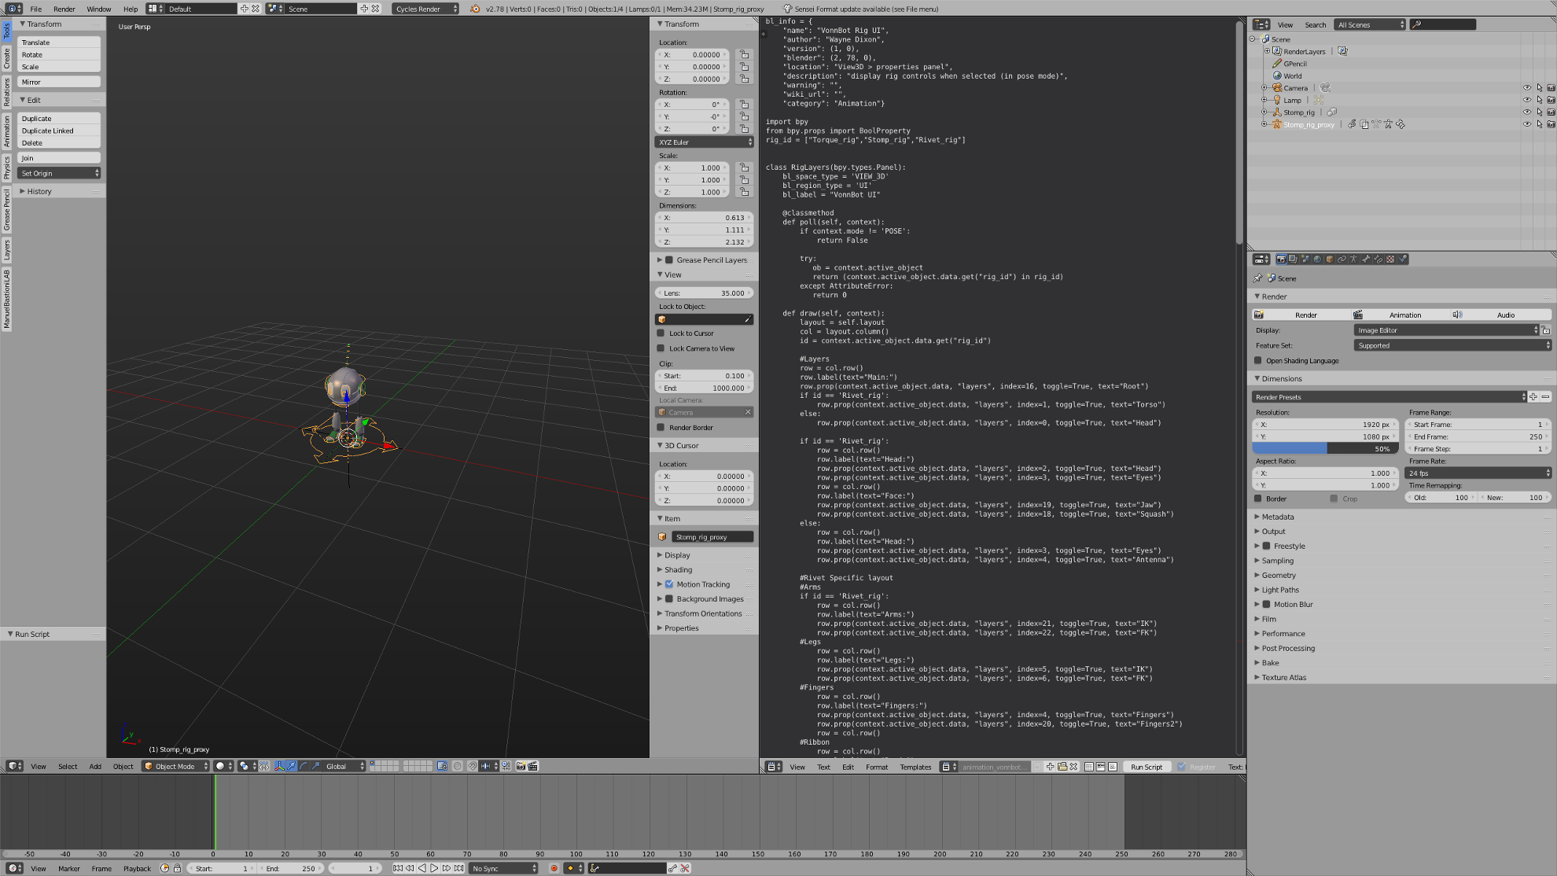Open the All Scenes filter dropdown

tap(1370, 24)
